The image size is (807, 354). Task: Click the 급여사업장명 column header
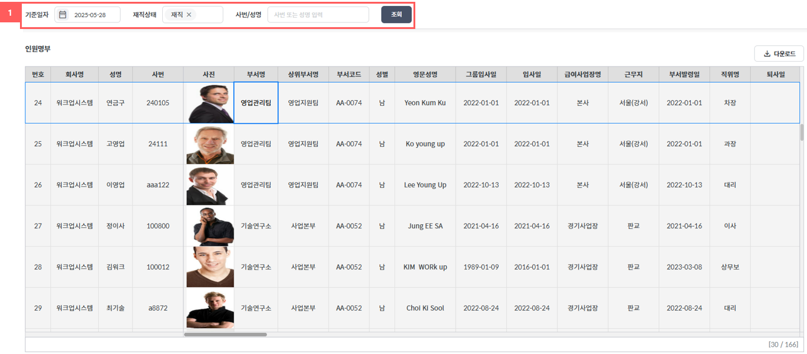583,74
